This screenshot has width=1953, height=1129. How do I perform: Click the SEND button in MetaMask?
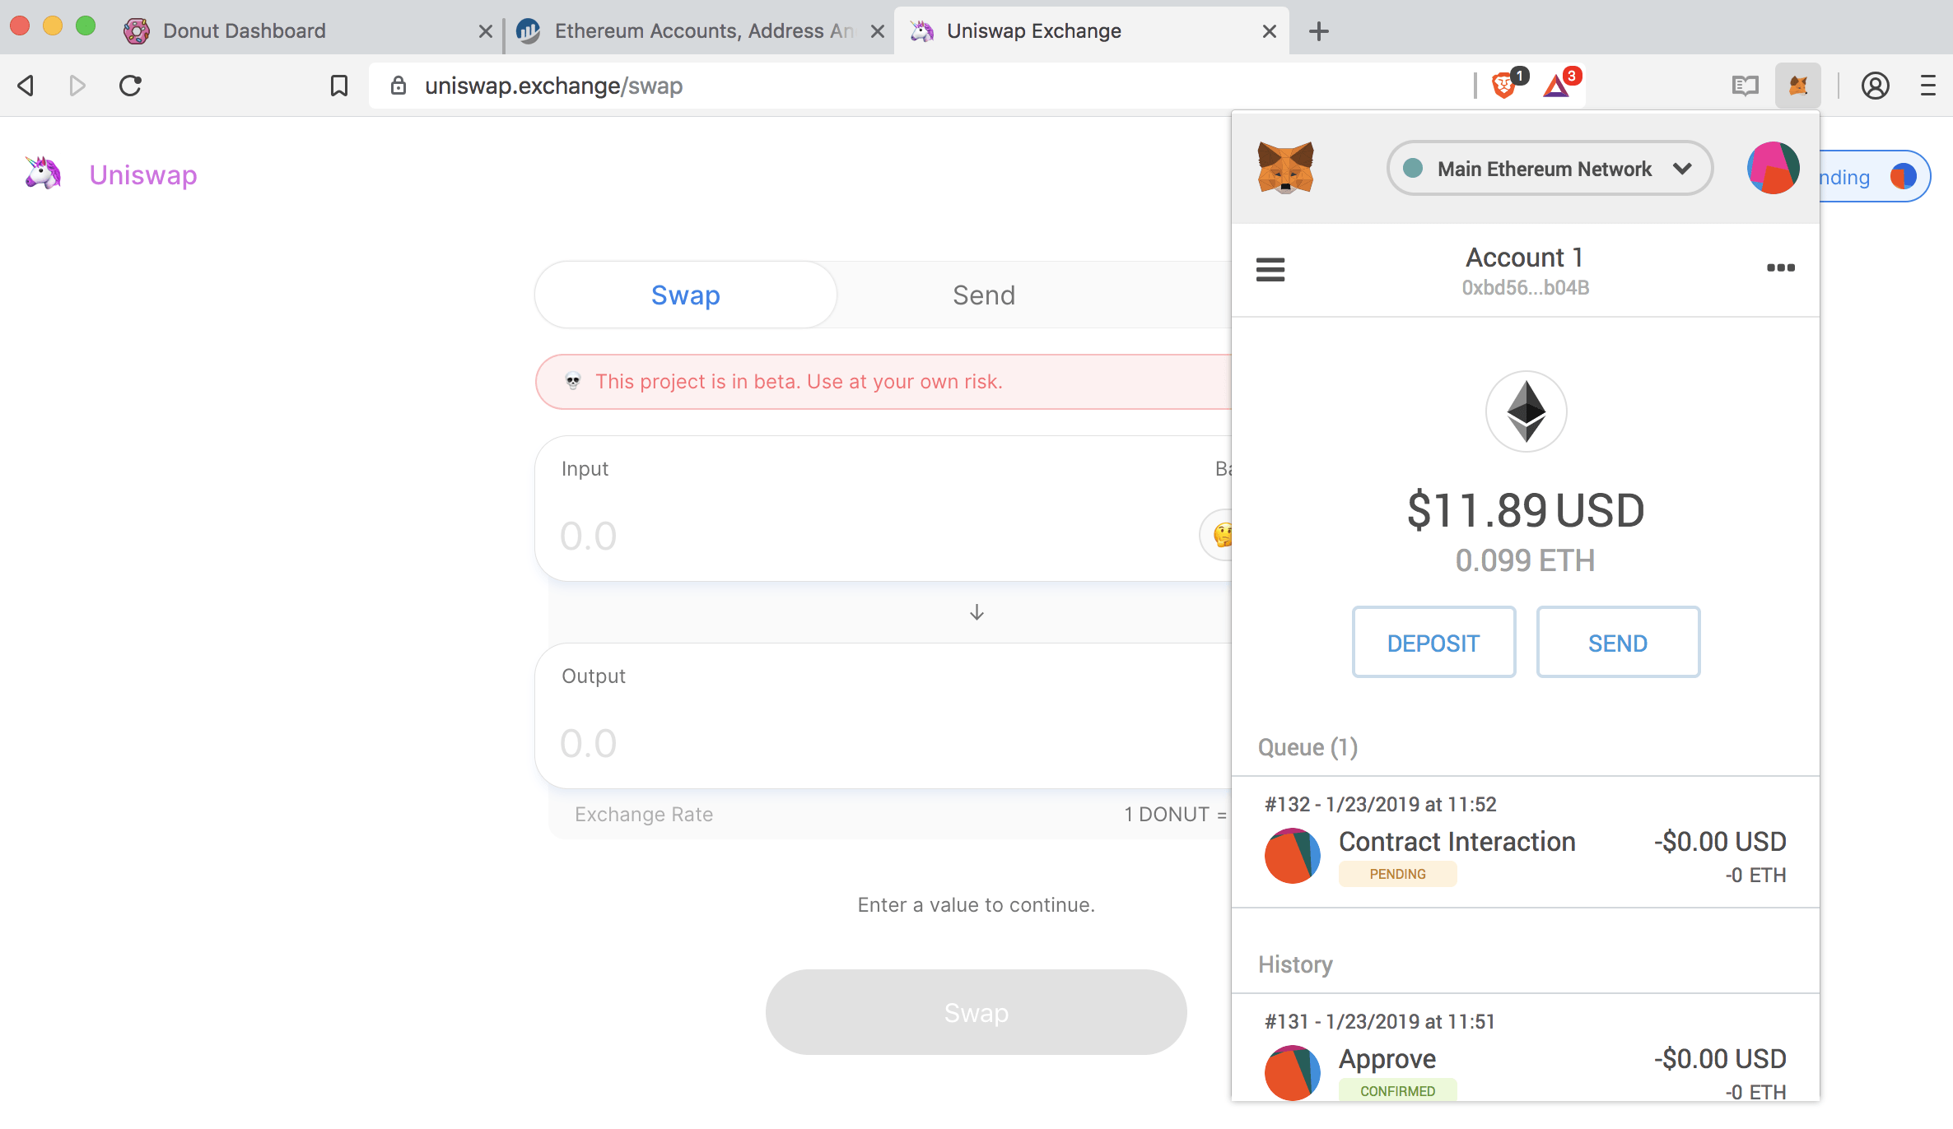pos(1618,643)
